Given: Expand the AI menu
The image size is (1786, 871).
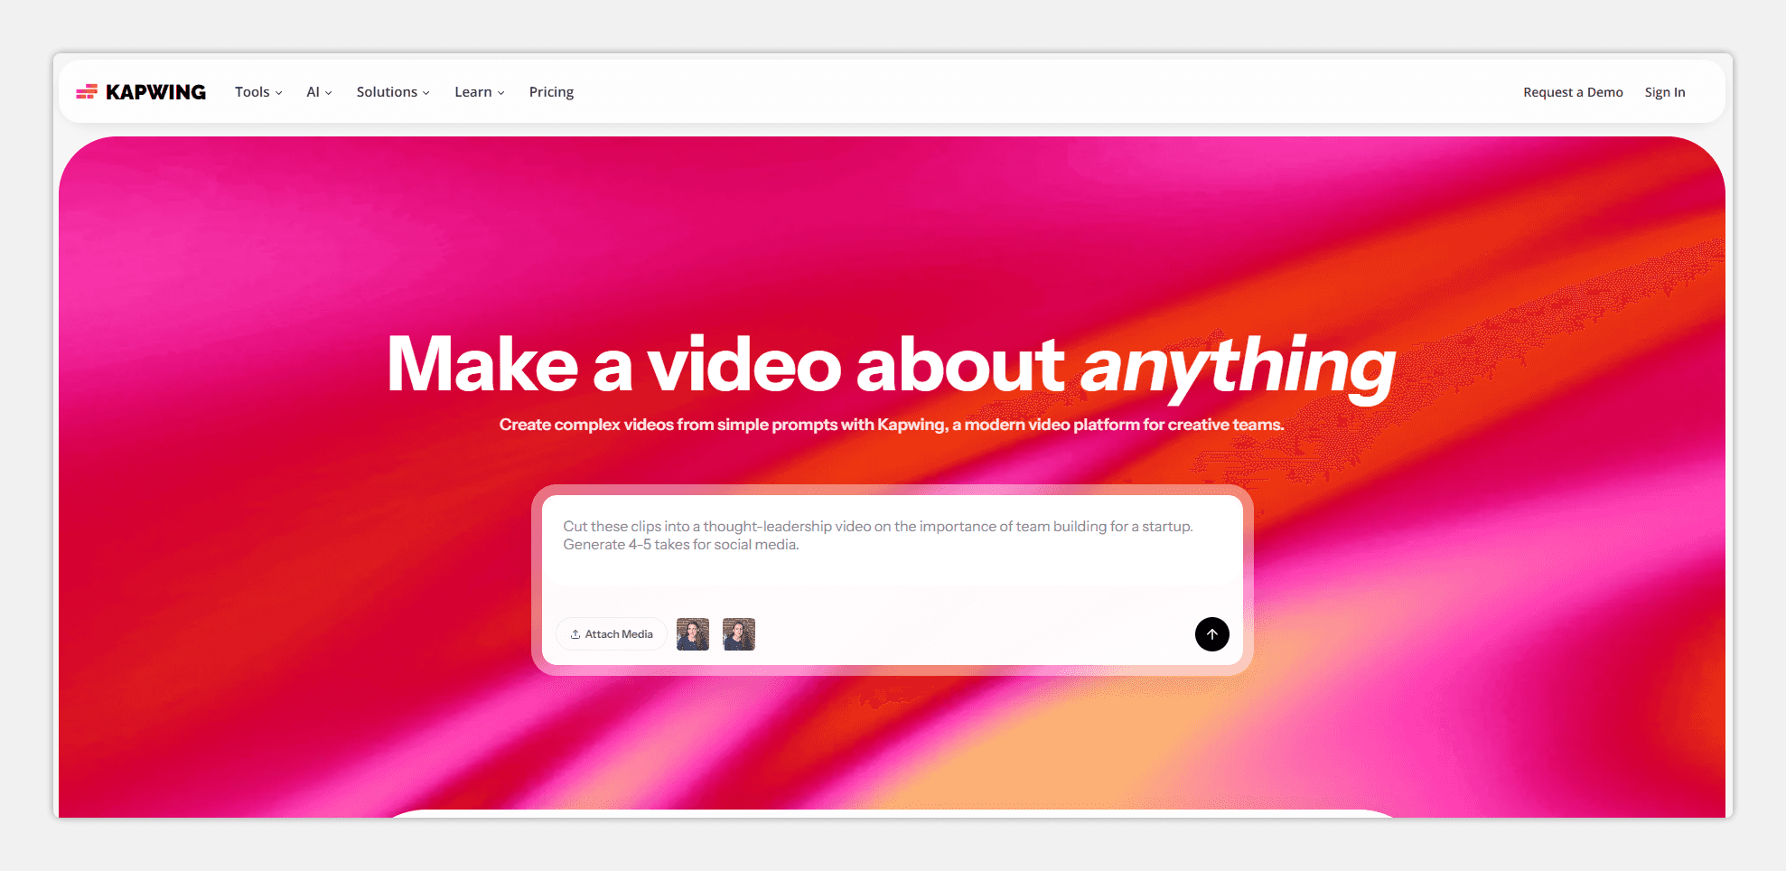Looking at the screenshot, I should pyautogui.click(x=319, y=92).
